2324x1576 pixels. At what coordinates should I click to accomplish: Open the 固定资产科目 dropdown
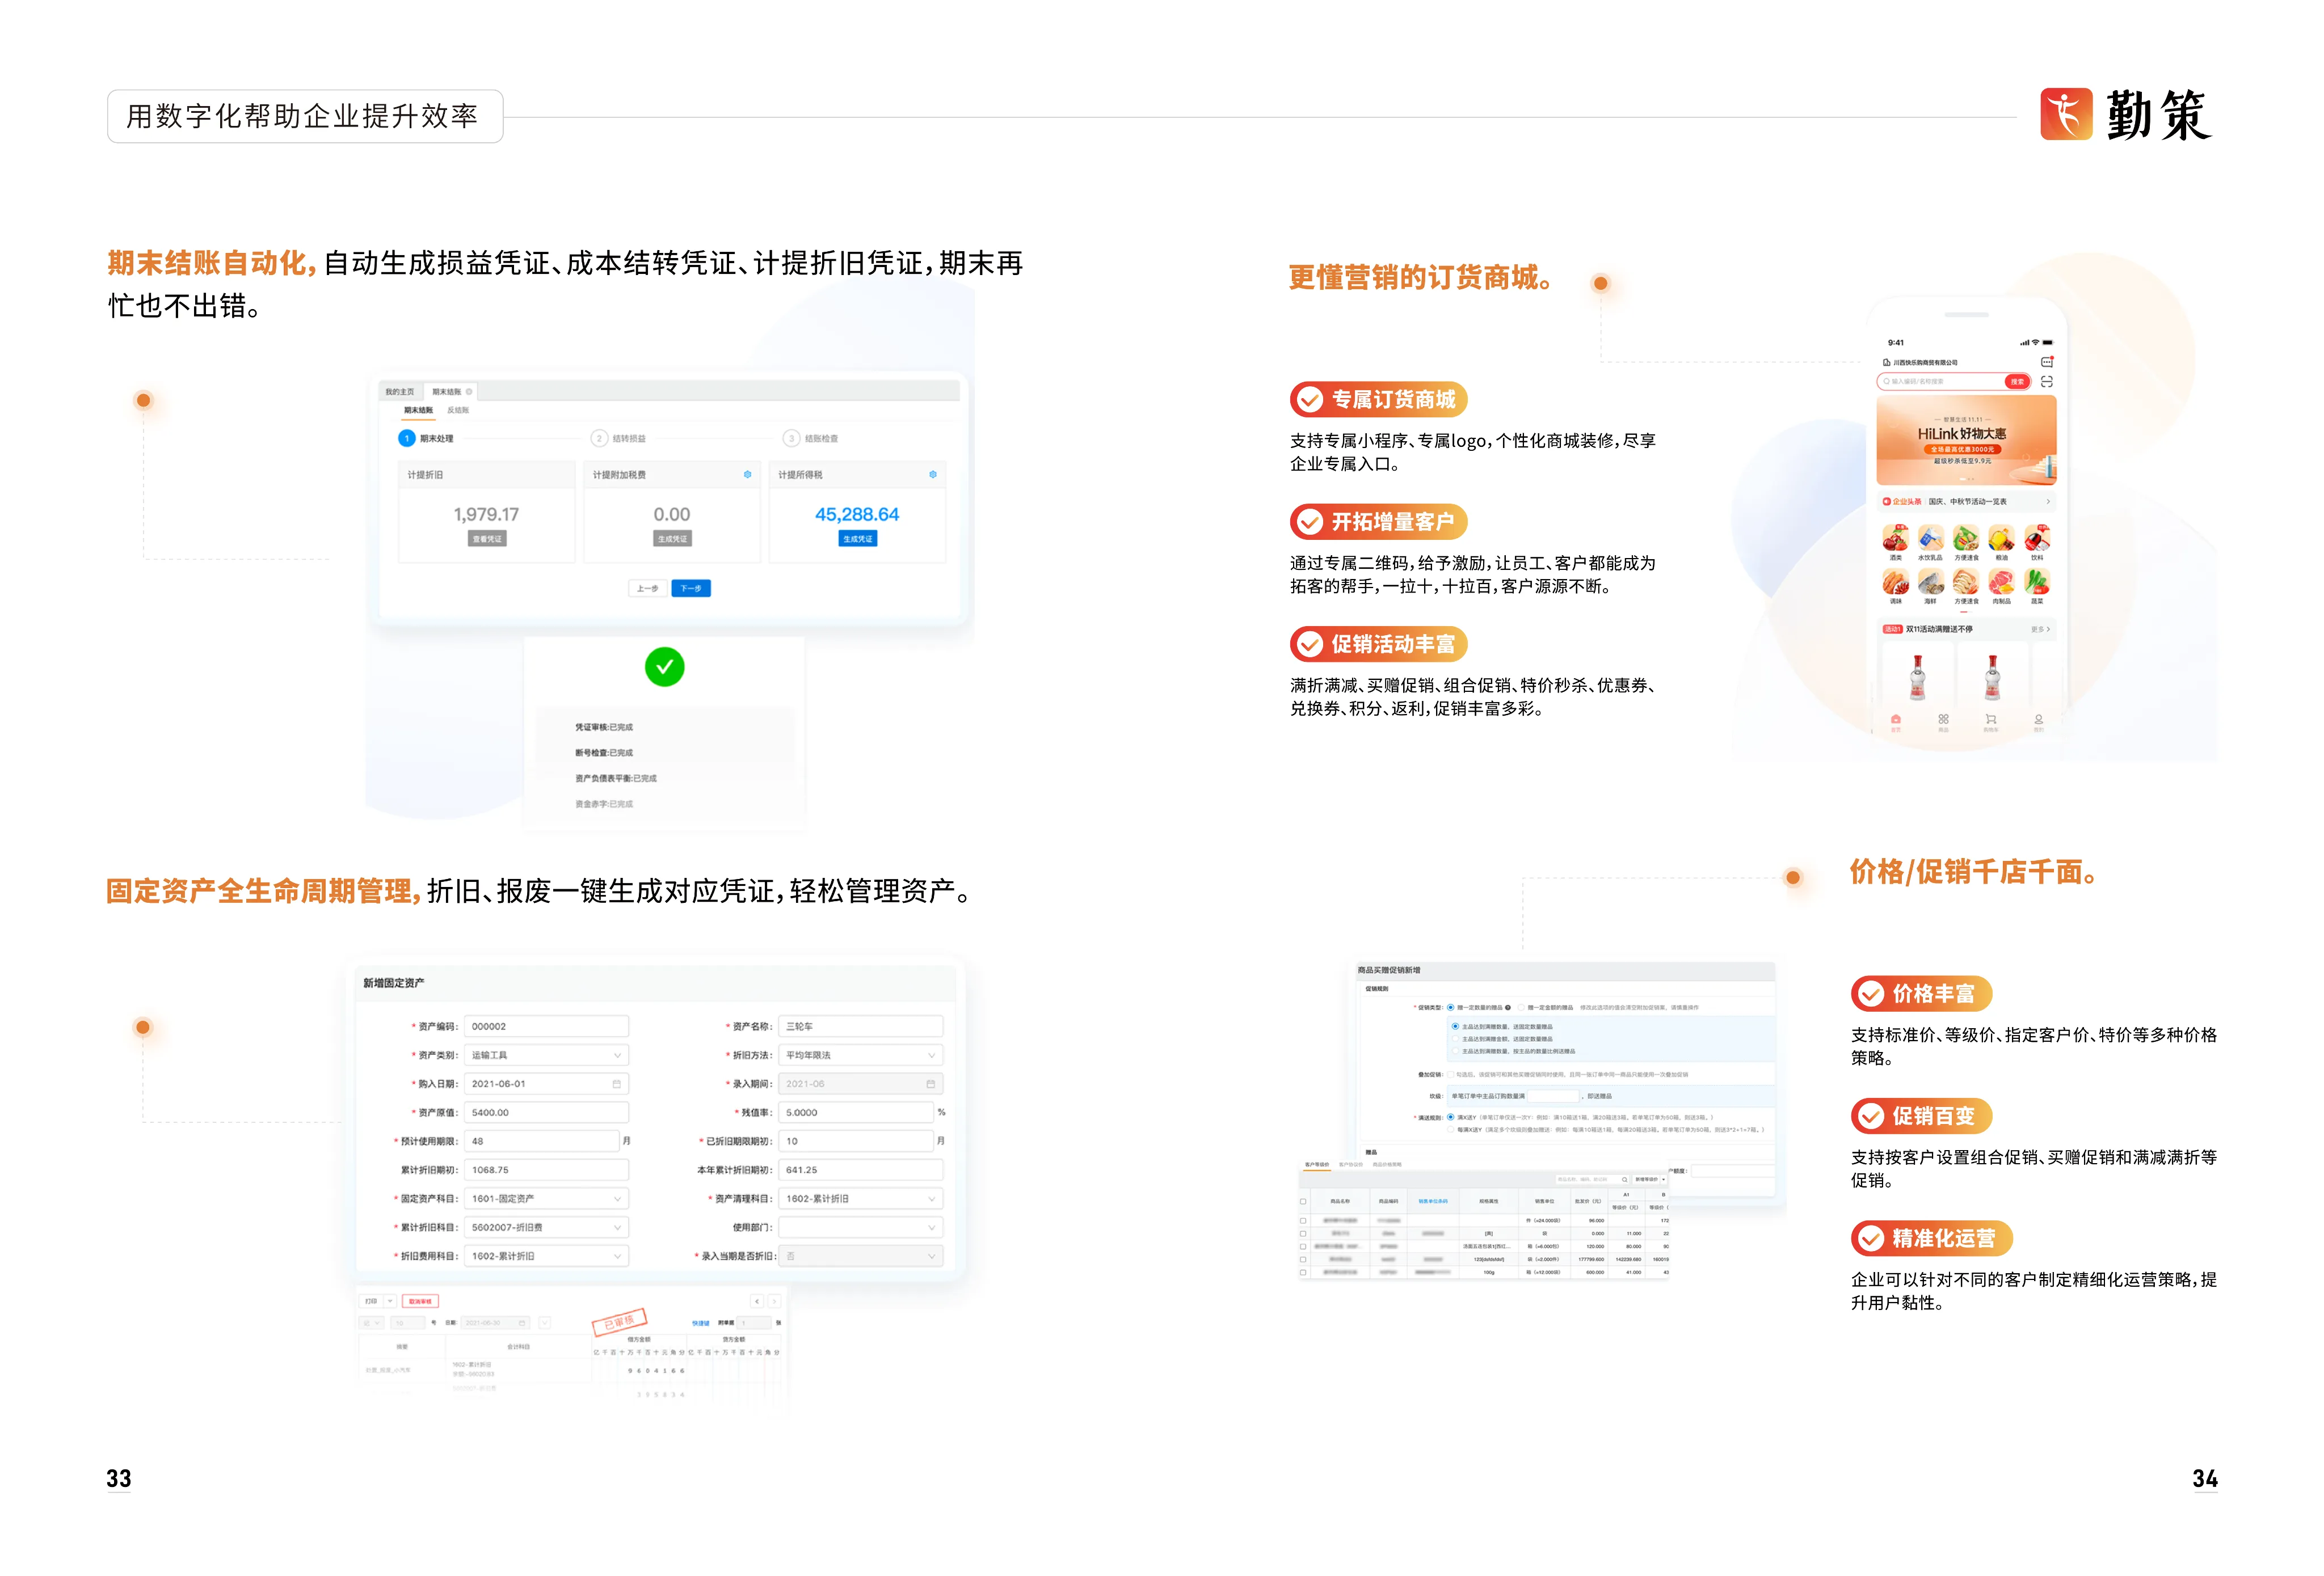pos(546,1198)
